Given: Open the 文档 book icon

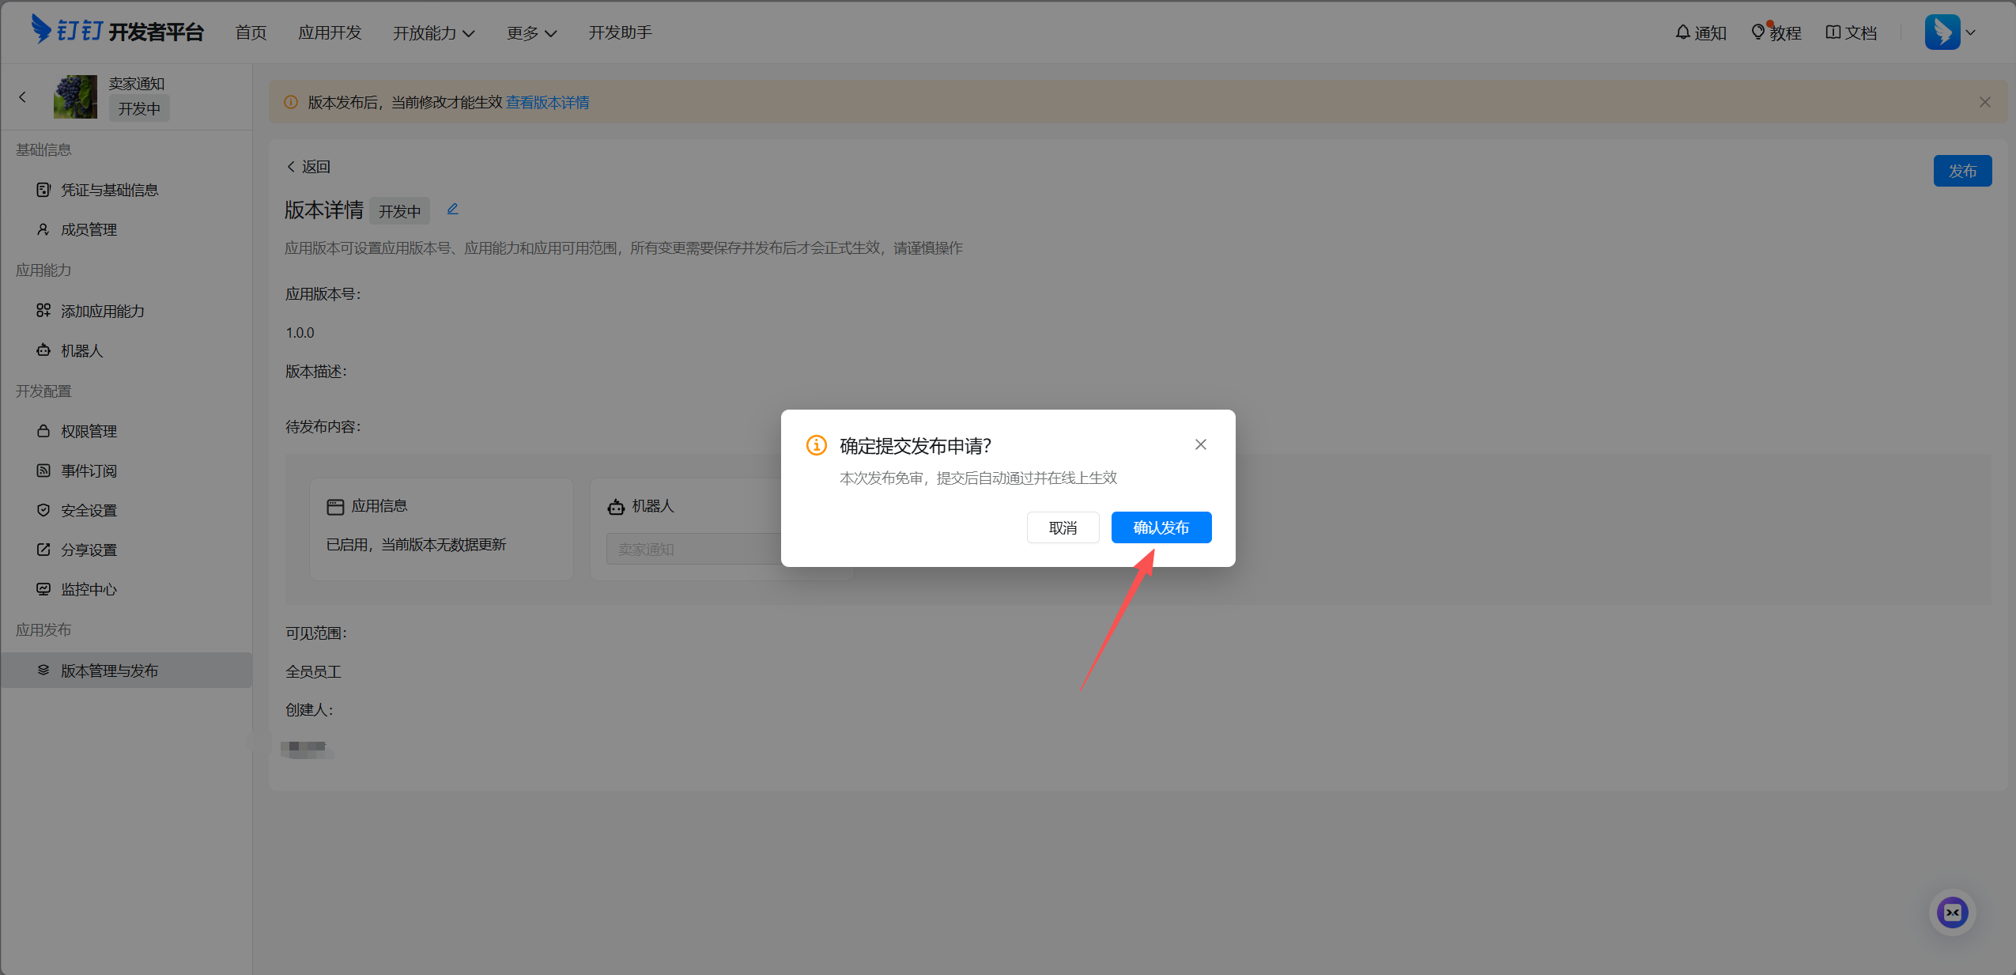Looking at the screenshot, I should 1833,32.
